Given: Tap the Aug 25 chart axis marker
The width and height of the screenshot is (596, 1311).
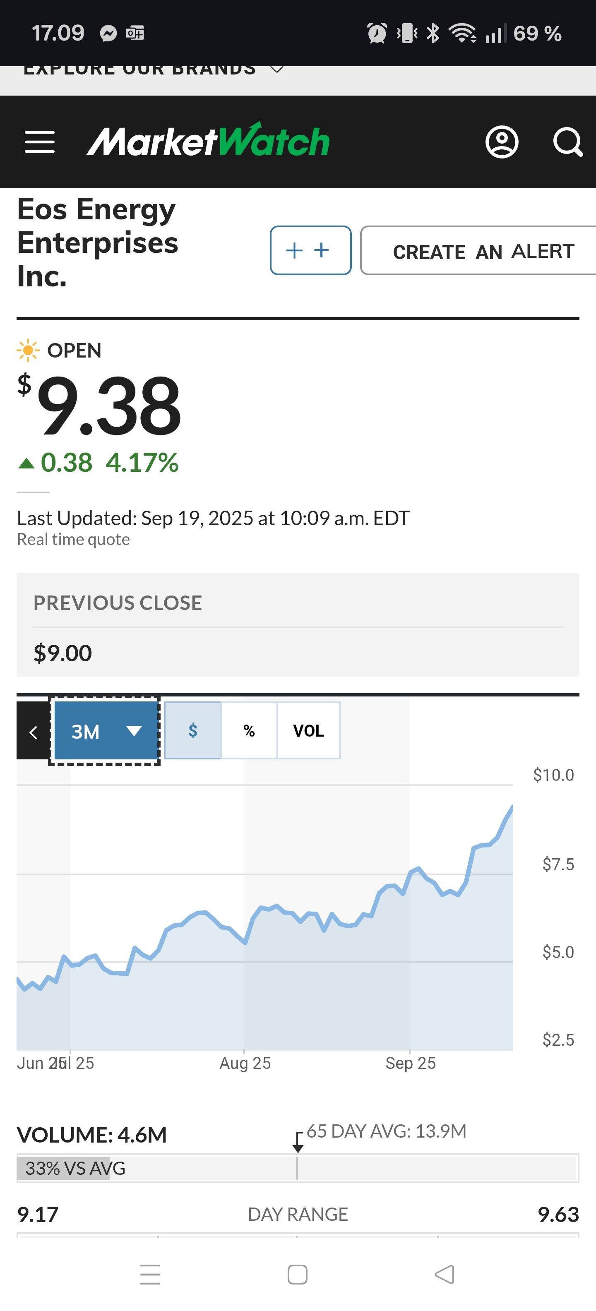Looking at the screenshot, I should [x=244, y=1062].
